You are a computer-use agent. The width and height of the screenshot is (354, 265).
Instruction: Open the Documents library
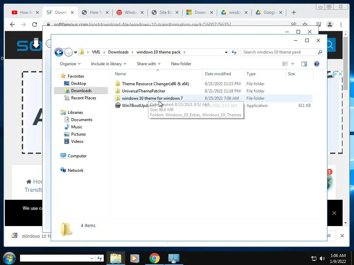82,120
